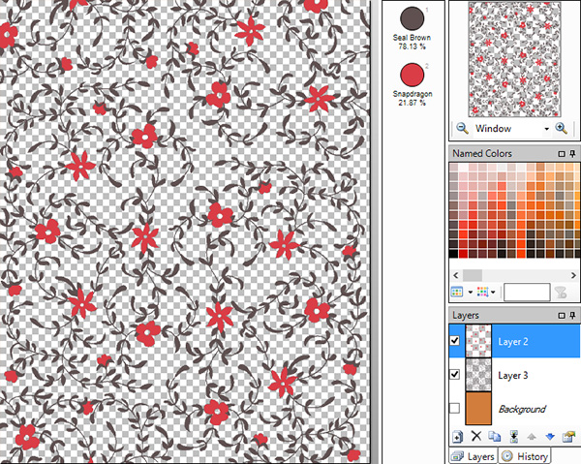
Task: Click the named color search field
Action: click(526, 292)
